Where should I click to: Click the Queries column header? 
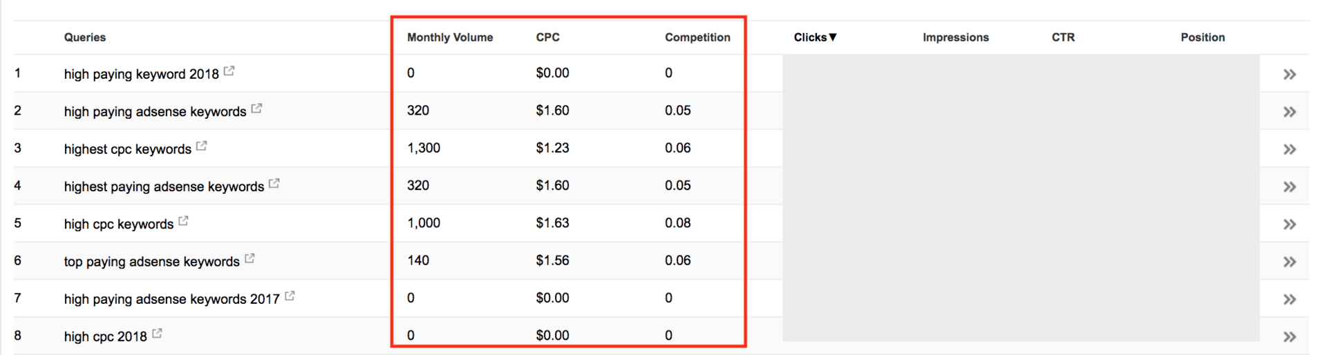[85, 37]
